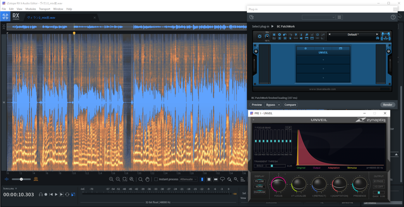The image size is (404, 207).
Task: Select the Brush selection tool
Action: point(229,179)
